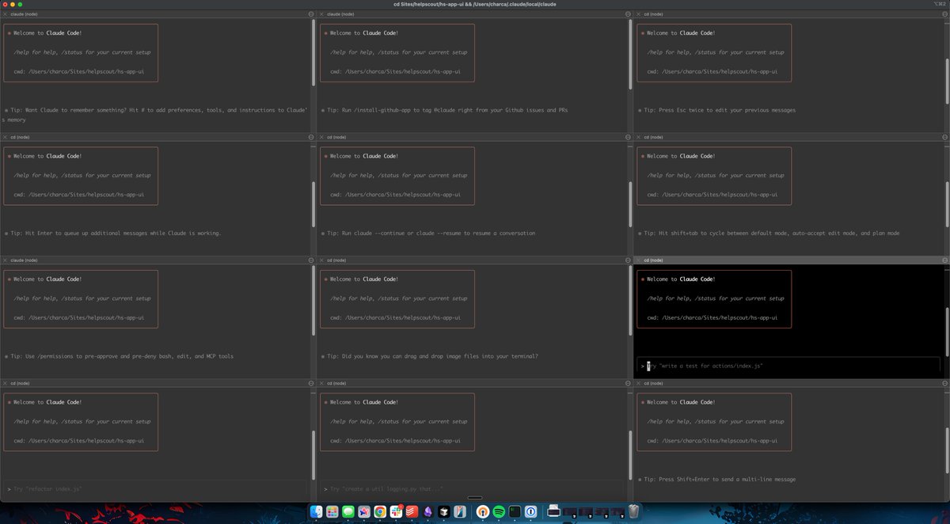Open the terminal app icon in the Dock
The height and width of the screenshot is (524, 950).
[x=515, y=511]
